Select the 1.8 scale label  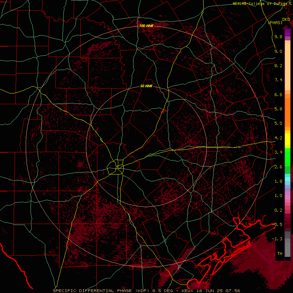coord(278,181)
